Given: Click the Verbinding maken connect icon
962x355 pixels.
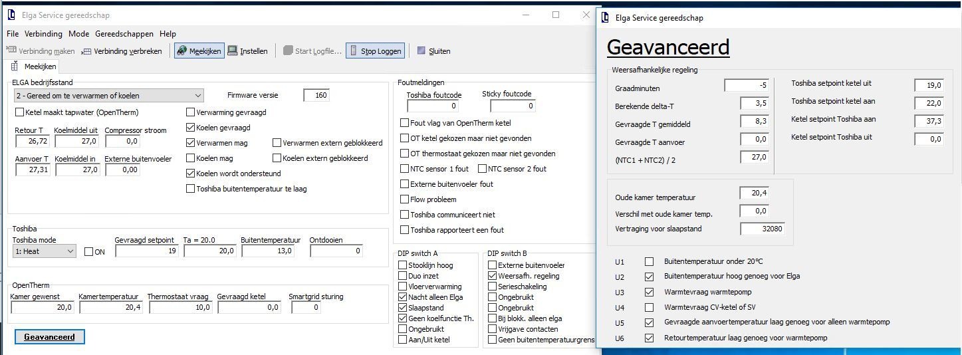Looking at the screenshot, I should pos(11,51).
